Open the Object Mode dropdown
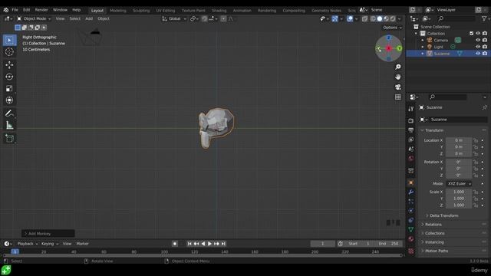Image resolution: width=491 pixels, height=276 pixels. (x=34, y=18)
